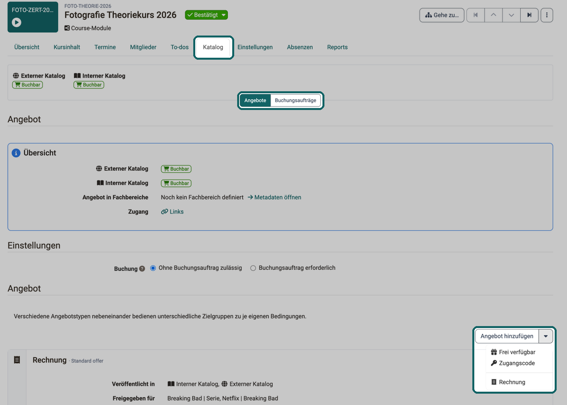Click the Buchbar badge under Interner Katalog header
This screenshot has height=405, width=567.
[x=89, y=85]
